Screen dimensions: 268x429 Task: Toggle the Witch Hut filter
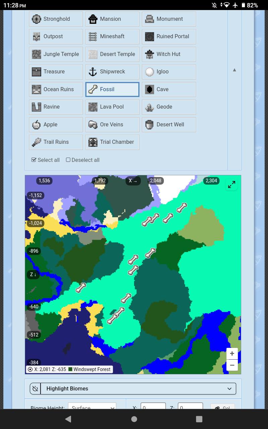coord(169,54)
